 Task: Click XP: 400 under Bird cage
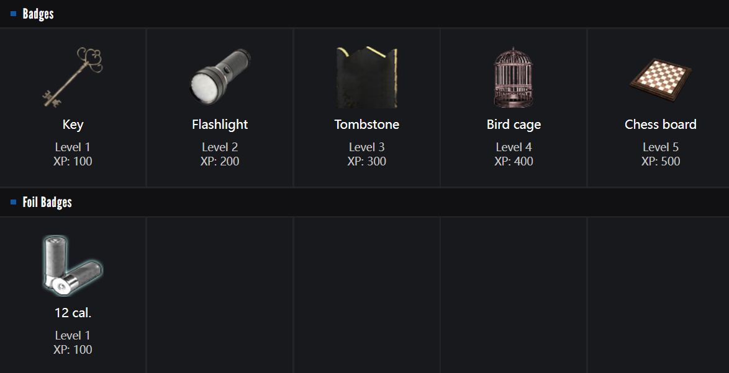tap(514, 162)
